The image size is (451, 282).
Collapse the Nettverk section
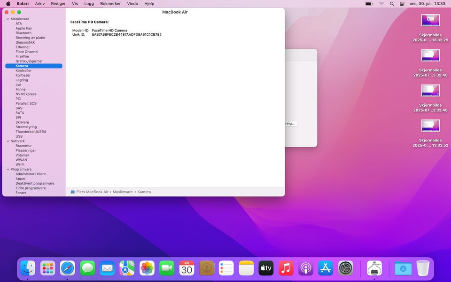tap(8, 141)
